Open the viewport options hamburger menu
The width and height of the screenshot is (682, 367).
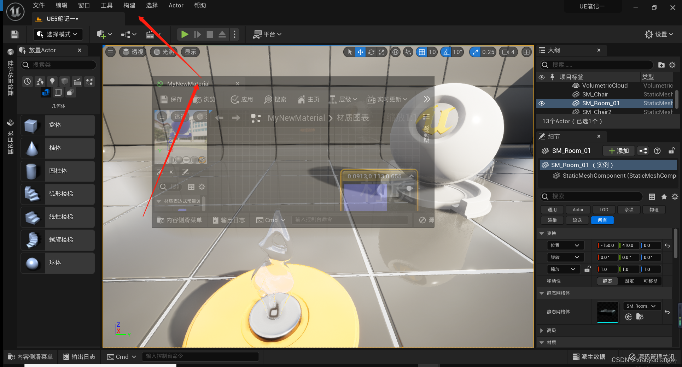pyautogui.click(x=111, y=52)
